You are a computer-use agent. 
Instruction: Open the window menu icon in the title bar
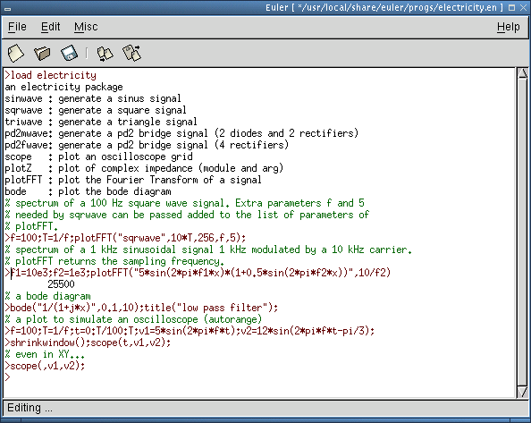point(7,8)
